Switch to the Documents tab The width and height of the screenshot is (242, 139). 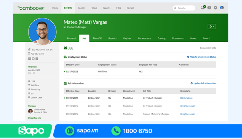click(178, 38)
